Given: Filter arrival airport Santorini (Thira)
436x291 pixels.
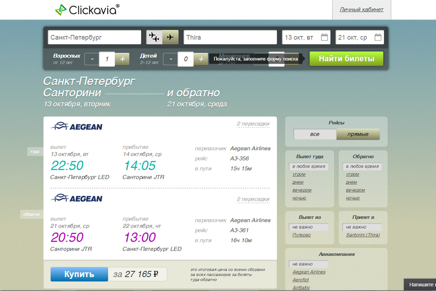Looking at the screenshot, I should 363,235.
